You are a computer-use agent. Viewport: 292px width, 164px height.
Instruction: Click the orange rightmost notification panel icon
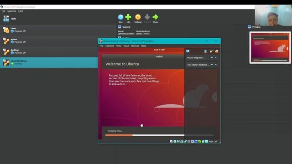click(217, 51)
